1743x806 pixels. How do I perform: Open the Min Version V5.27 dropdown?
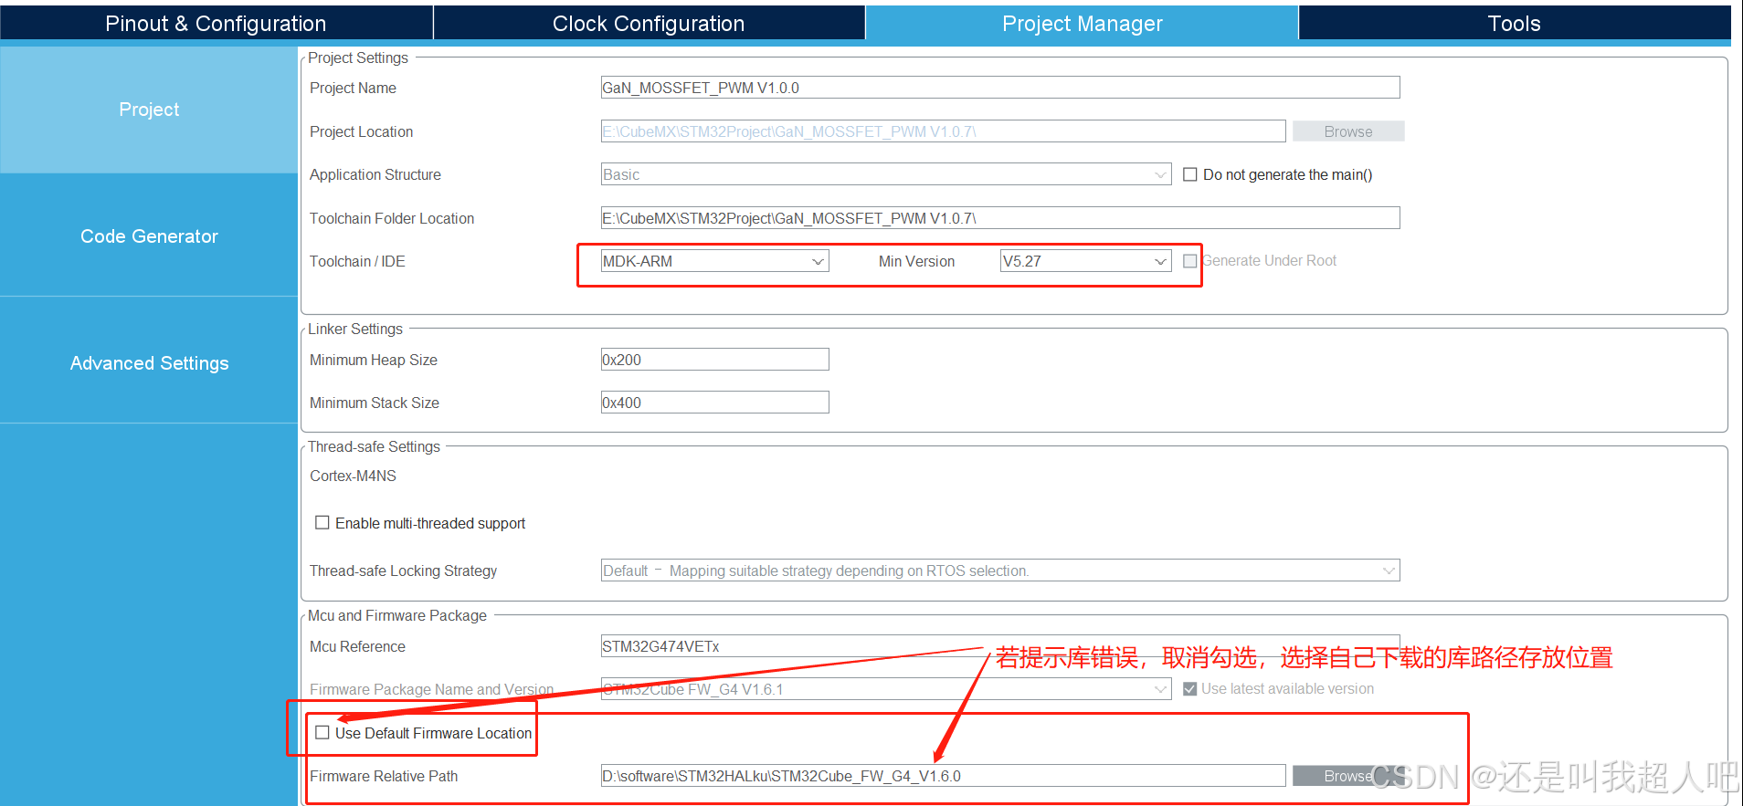click(x=1086, y=261)
